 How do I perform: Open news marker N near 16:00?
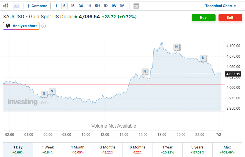(145, 71)
